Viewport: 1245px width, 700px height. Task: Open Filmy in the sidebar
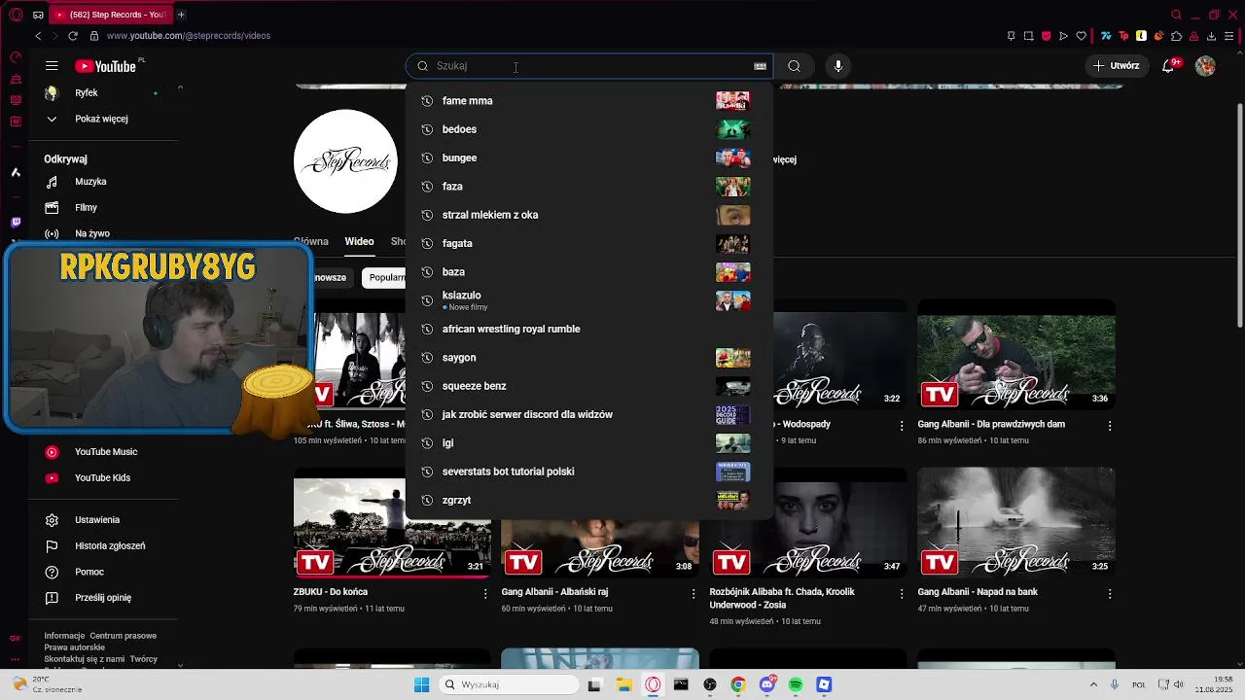click(86, 207)
